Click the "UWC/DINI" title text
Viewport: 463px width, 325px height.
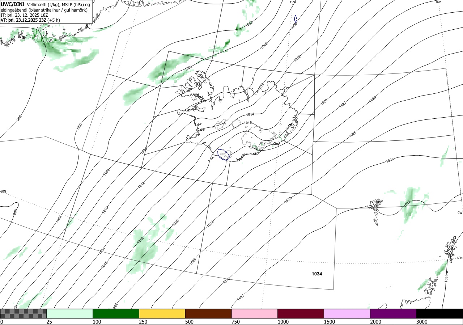[12, 4]
